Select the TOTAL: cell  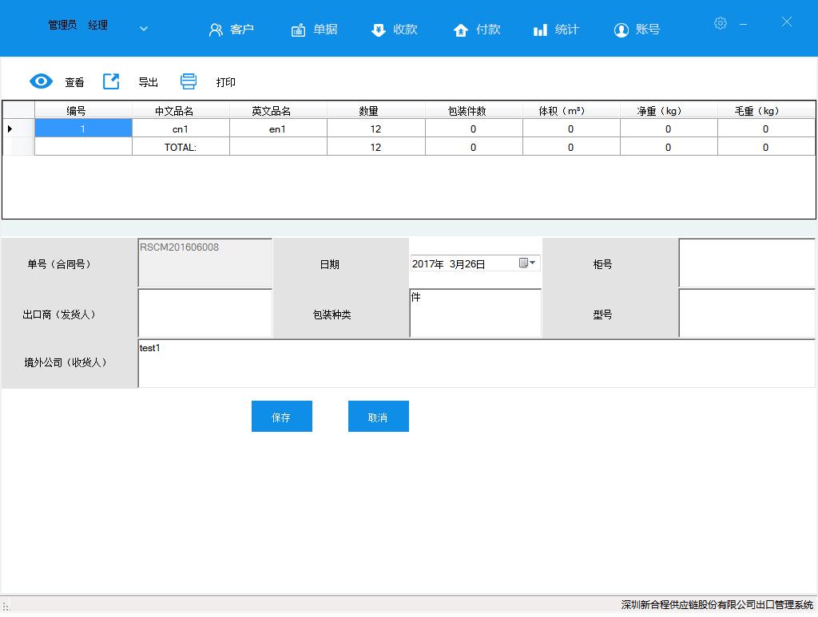point(181,147)
